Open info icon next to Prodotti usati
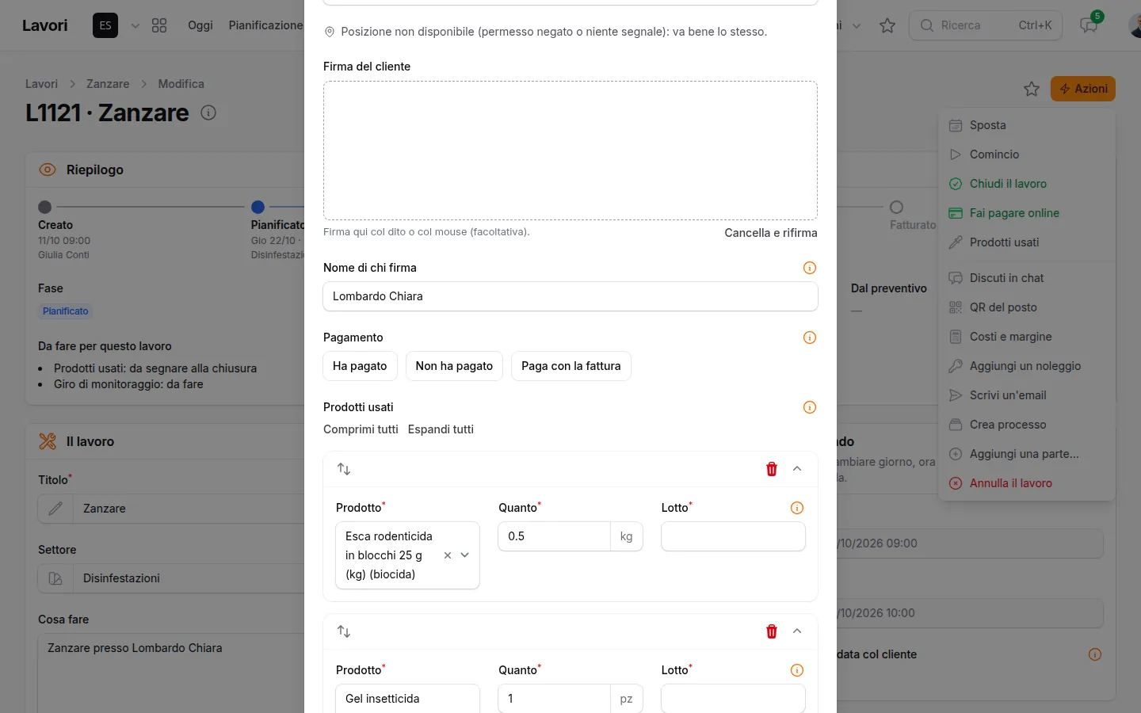 [810, 407]
